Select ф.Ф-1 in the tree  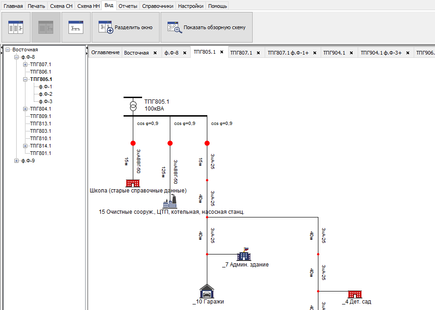(x=45, y=87)
